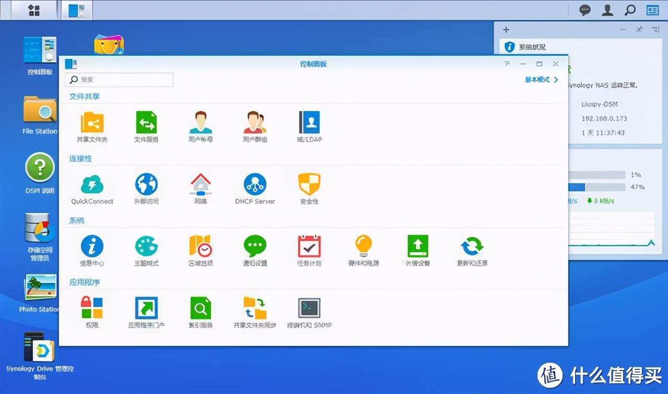Open the DSM main menu button
This screenshot has height=394, width=668.
pyautogui.click(x=34, y=10)
